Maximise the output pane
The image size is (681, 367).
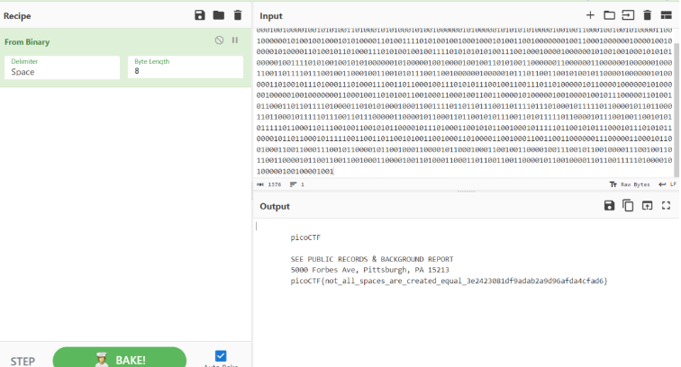(x=666, y=206)
